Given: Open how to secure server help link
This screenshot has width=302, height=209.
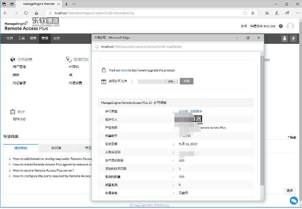Looking at the screenshot, I should click(x=43, y=170).
